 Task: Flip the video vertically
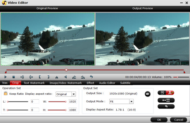click(x=65, y=77)
